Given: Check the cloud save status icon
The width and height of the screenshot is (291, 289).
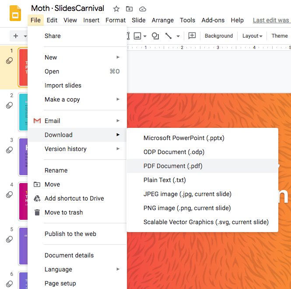Looking at the screenshot, I should (x=142, y=9).
